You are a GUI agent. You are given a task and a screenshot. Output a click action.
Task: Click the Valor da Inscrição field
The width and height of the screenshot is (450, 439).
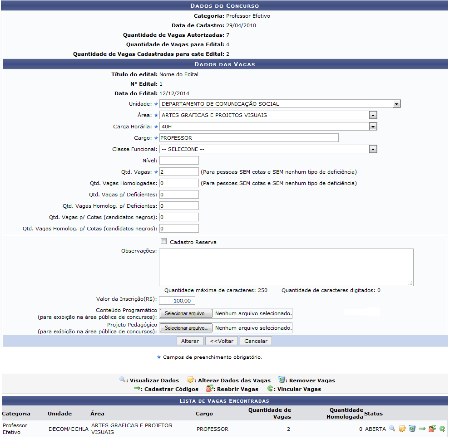click(x=177, y=301)
